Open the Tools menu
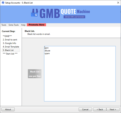This screenshot has width=121, height=113. [4, 25]
